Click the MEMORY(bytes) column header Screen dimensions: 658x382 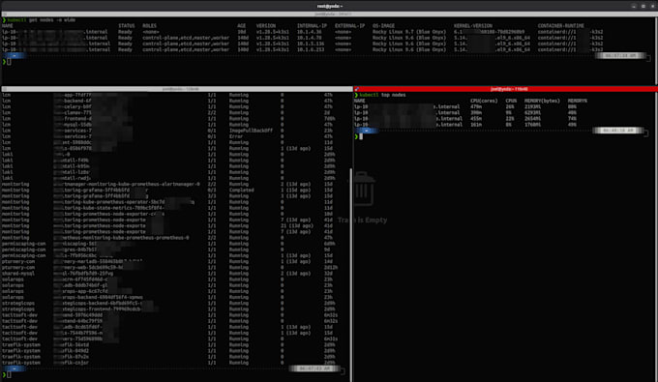coord(542,101)
